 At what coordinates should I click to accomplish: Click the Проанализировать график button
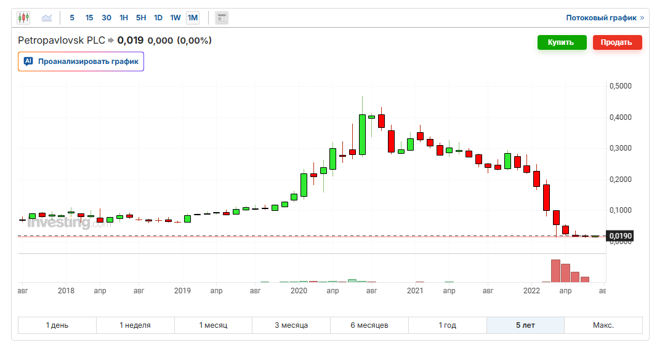pos(81,61)
